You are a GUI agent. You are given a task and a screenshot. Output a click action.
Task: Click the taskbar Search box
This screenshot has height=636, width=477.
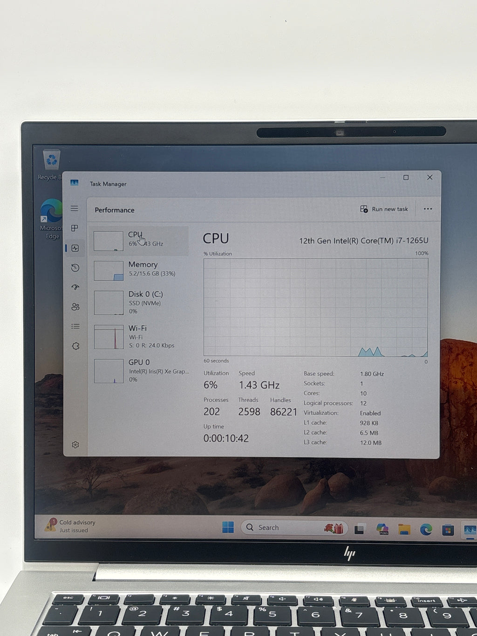pyautogui.click(x=293, y=527)
